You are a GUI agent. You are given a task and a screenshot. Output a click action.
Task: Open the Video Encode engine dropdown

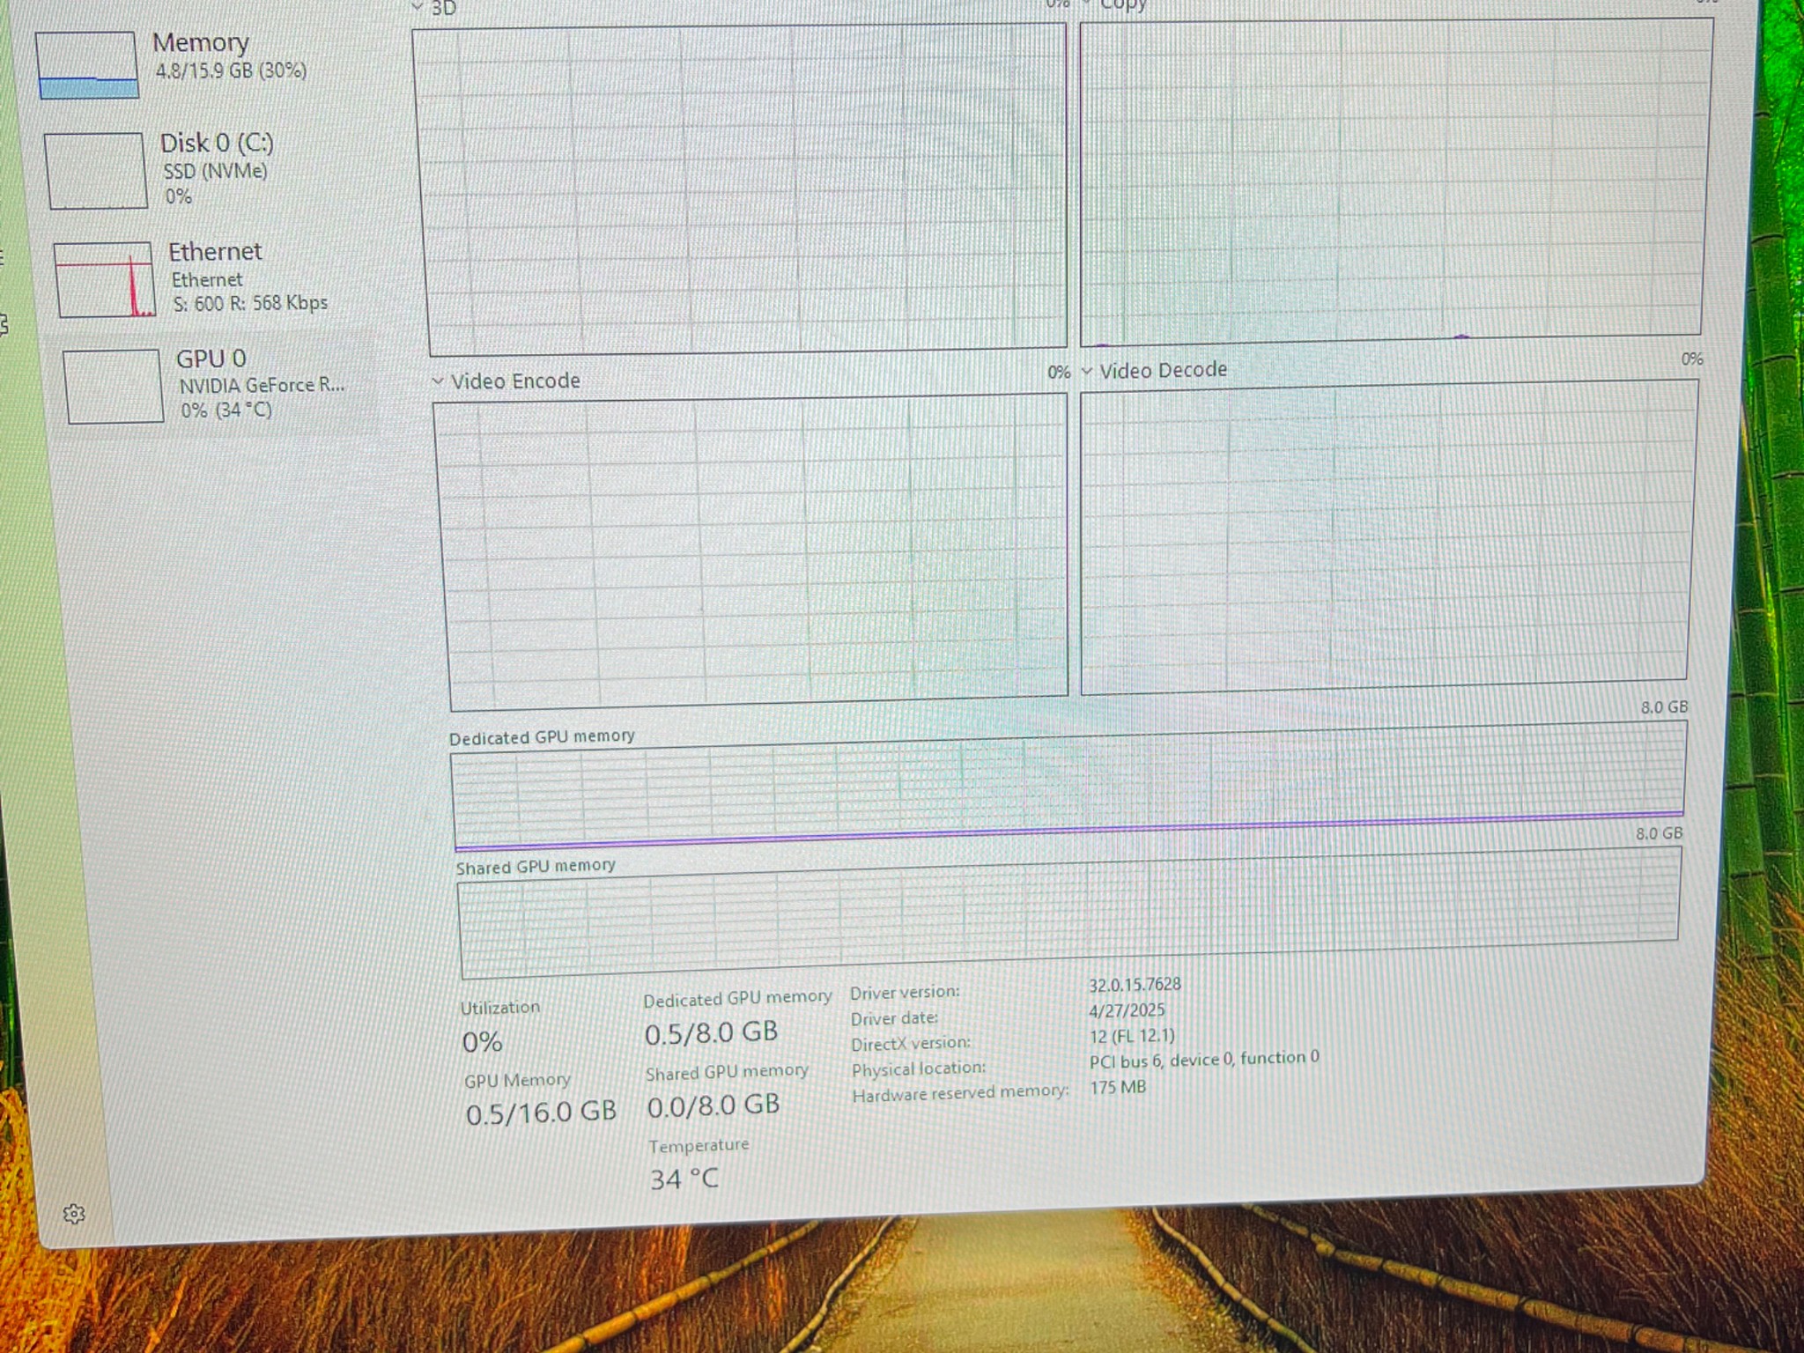point(438,381)
